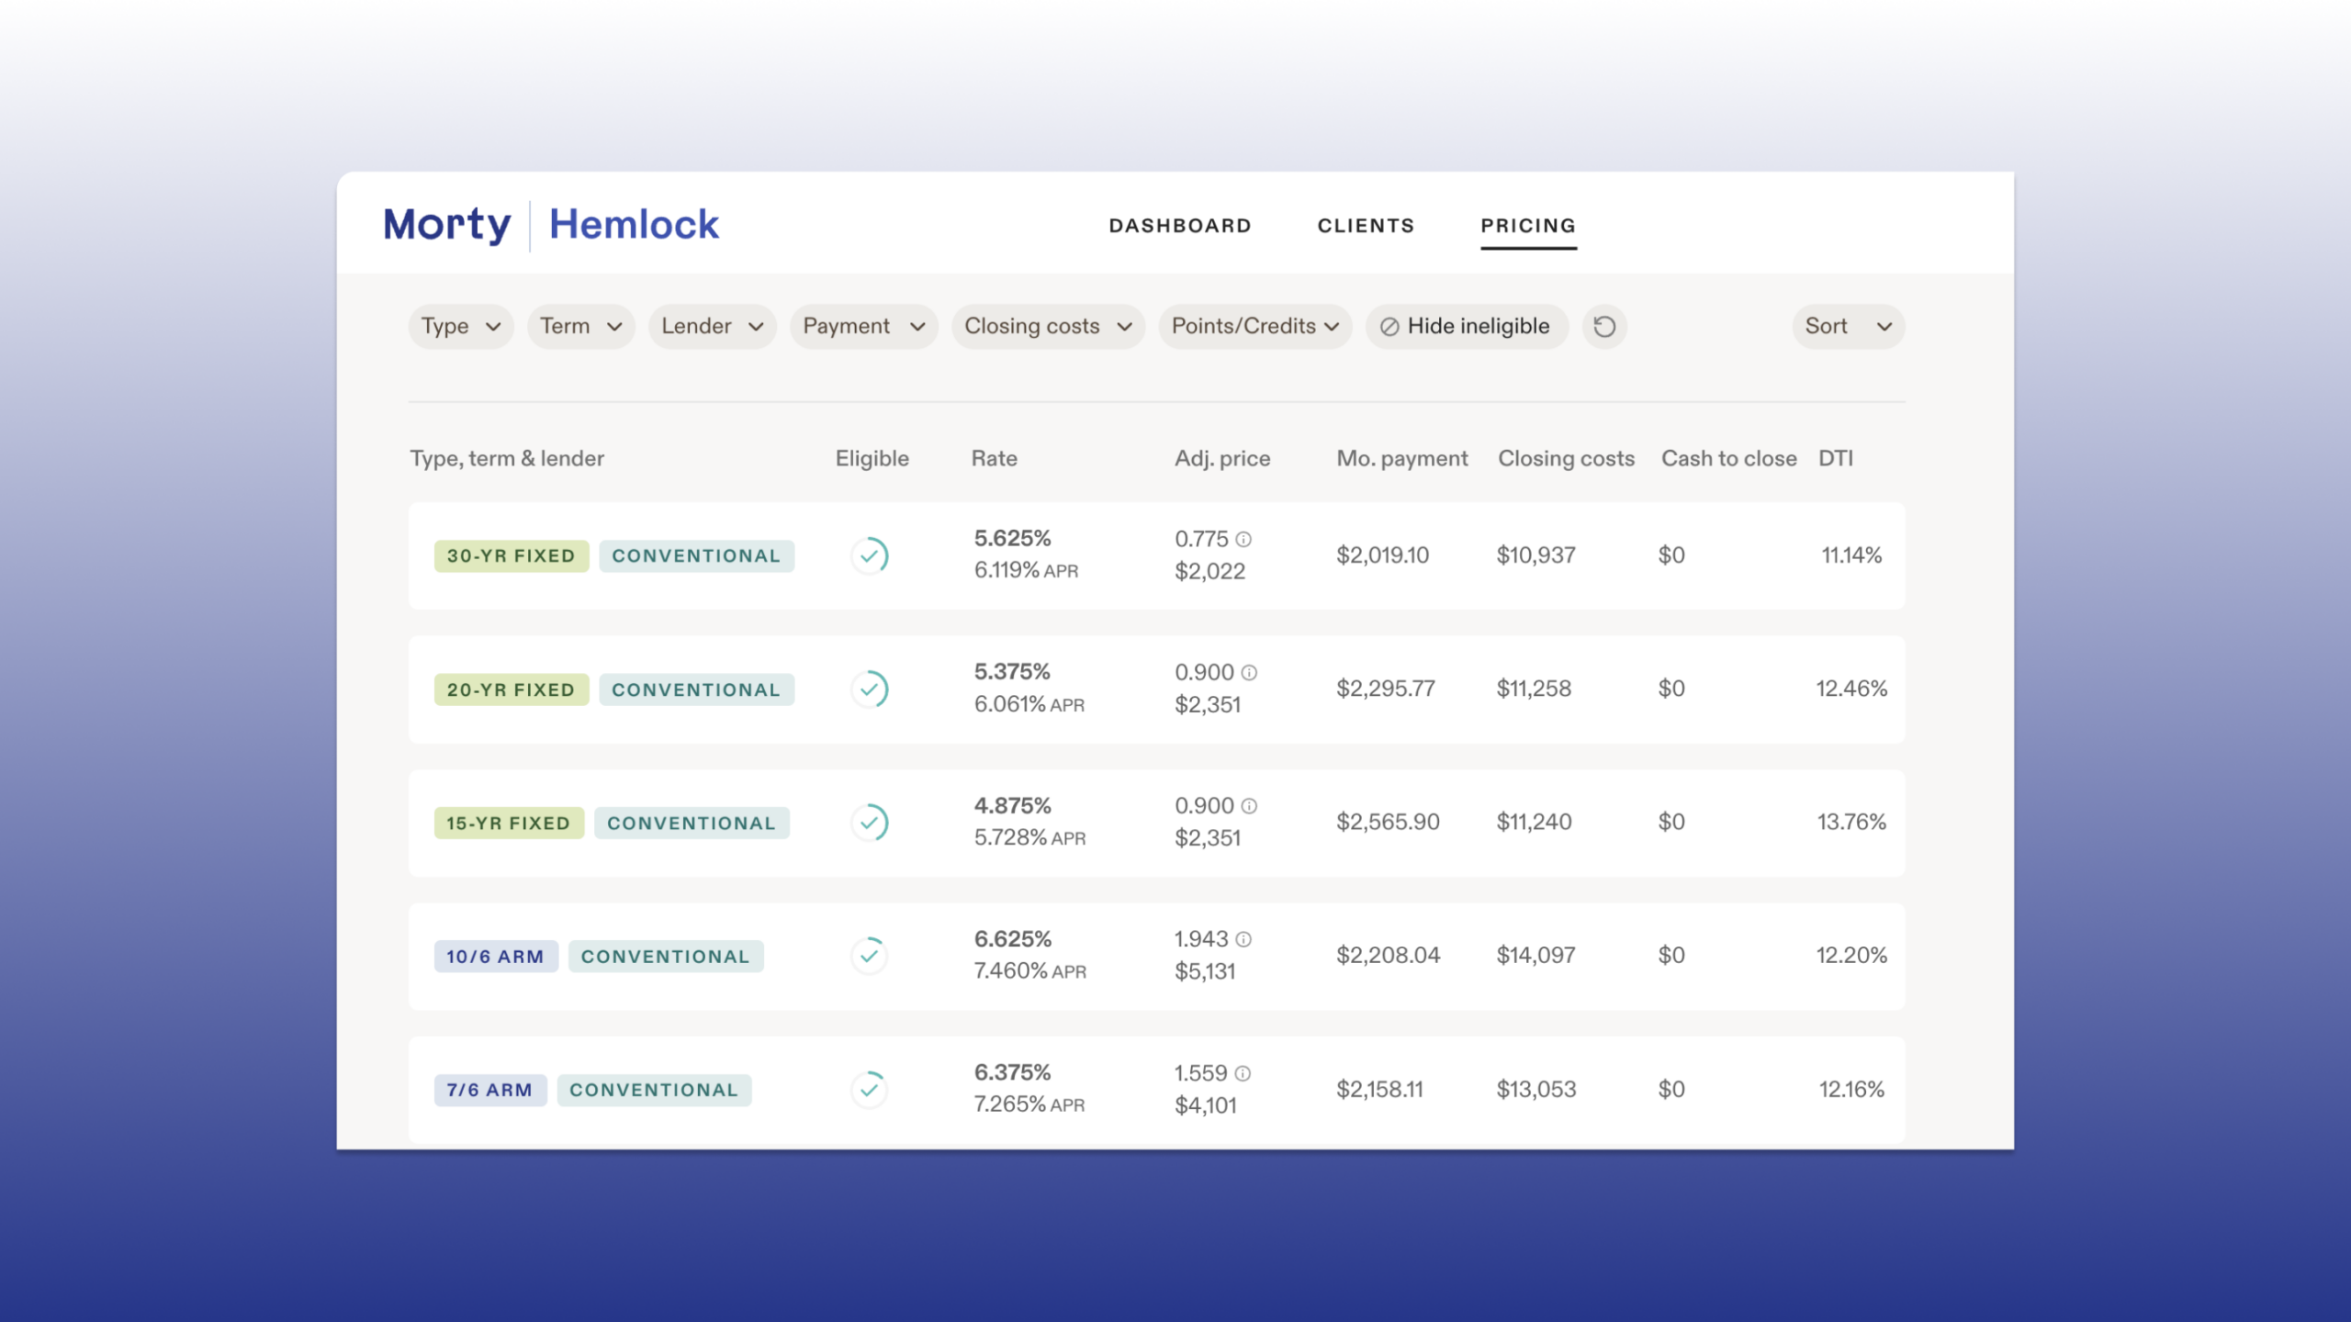Click the $2,565.90 monthly payment
The image size is (2351, 1322).
pyautogui.click(x=1388, y=822)
